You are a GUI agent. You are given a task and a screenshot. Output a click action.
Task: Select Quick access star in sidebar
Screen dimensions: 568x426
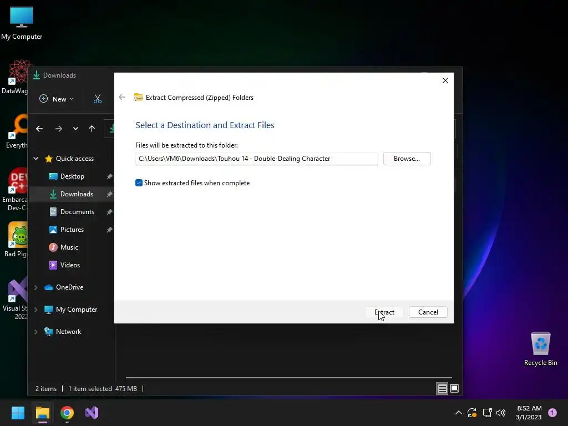[x=49, y=158]
